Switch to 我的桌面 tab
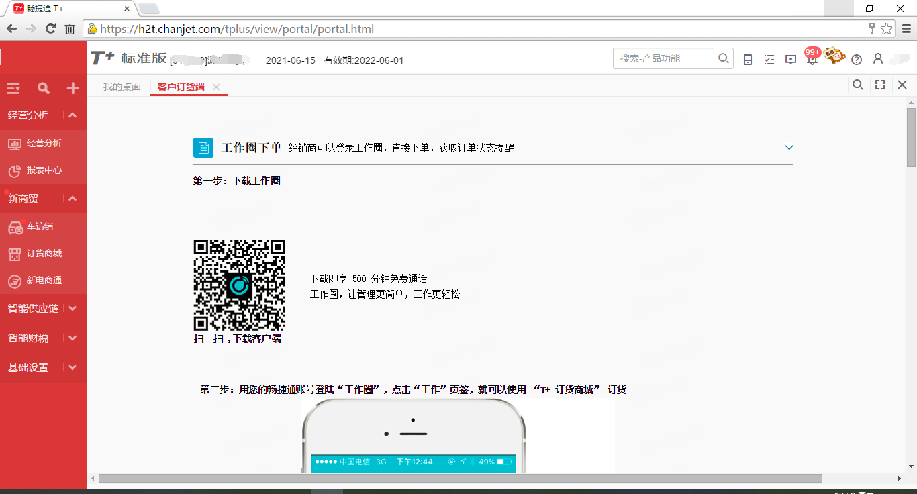This screenshot has height=494, width=917. [122, 87]
